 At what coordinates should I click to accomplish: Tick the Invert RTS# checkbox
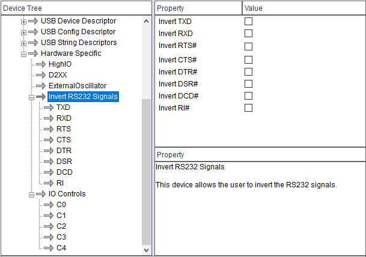pyautogui.click(x=248, y=46)
